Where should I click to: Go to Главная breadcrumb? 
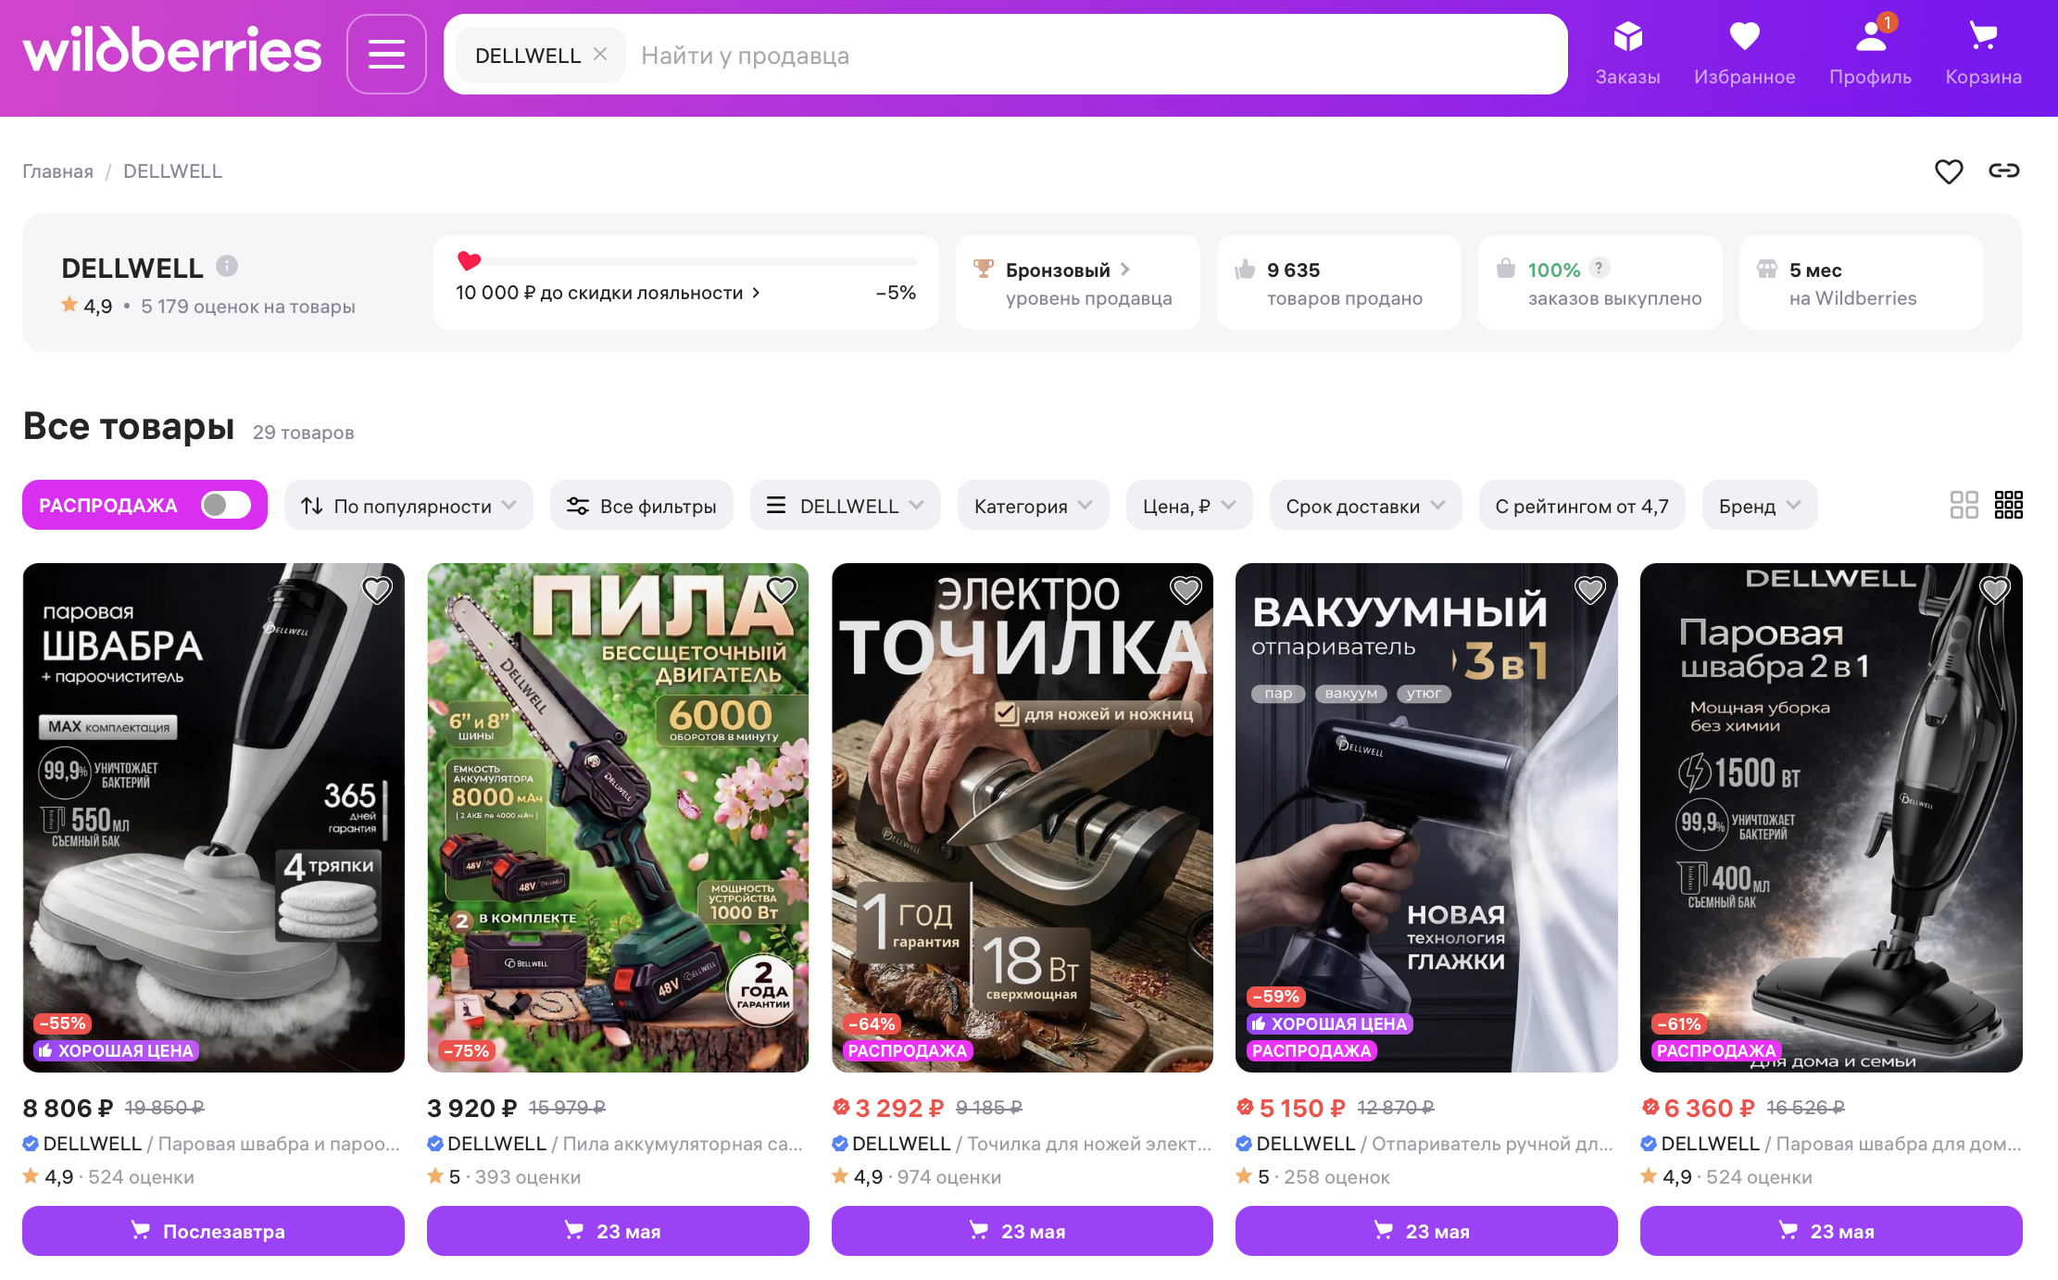57,171
